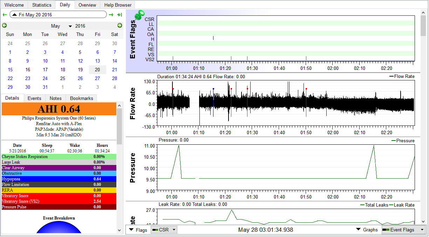This screenshot has width=429, height=237.
Task: Open the Bookmarks sub-tab
Action: coord(81,98)
